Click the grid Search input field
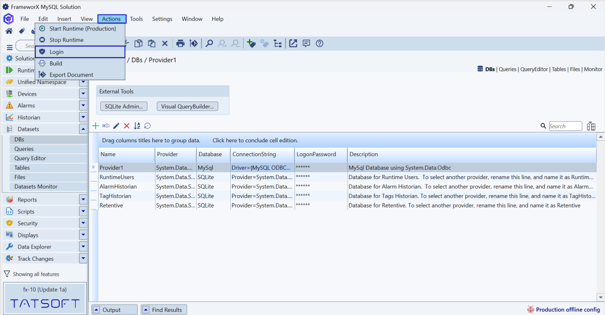Screen dimensions: 605x315 pyautogui.click(x=565, y=126)
